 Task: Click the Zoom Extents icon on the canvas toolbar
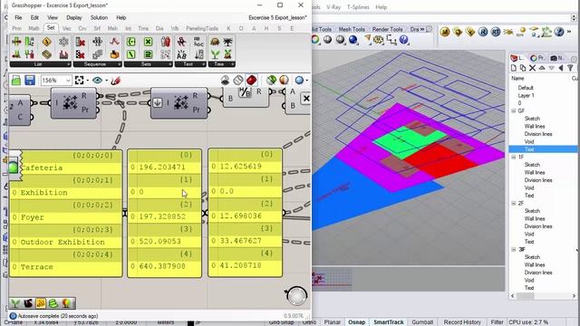pos(79,81)
